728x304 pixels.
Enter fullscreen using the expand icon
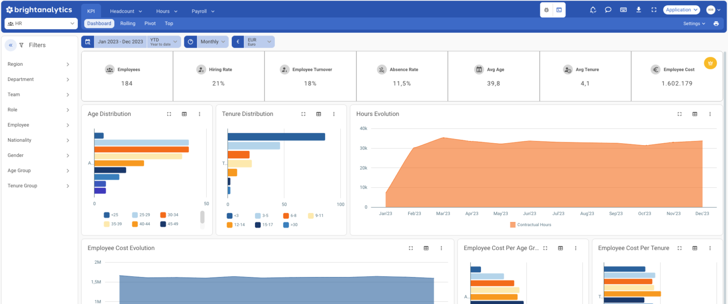click(654, 9)
